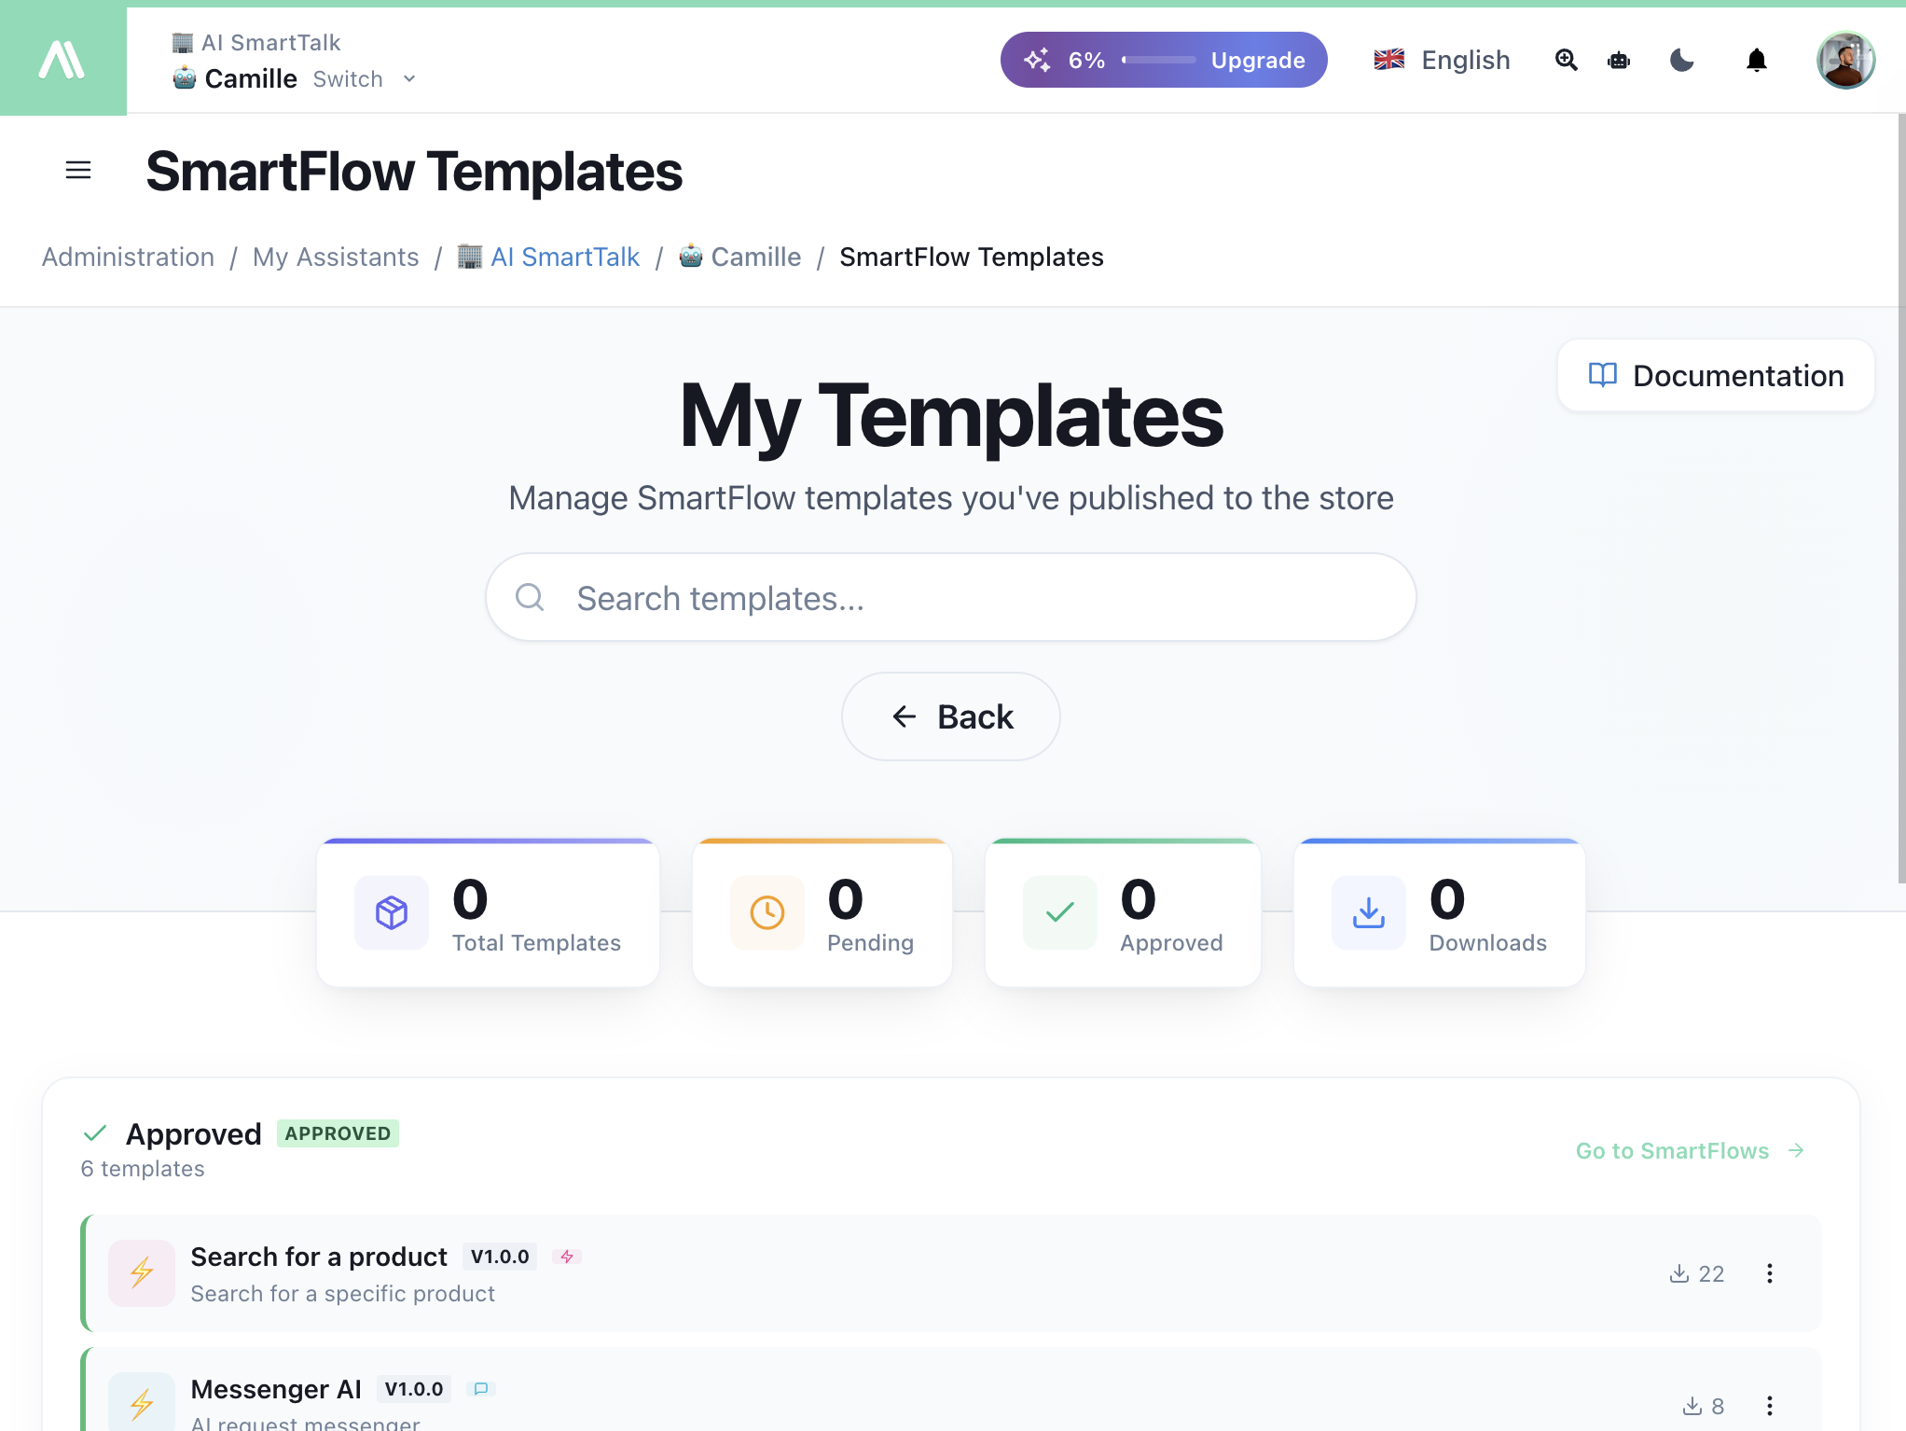This screenshot has width=1906, height=1431.
Task: Navigate to Camille breadcrumb
Action: tap(754, 257)
